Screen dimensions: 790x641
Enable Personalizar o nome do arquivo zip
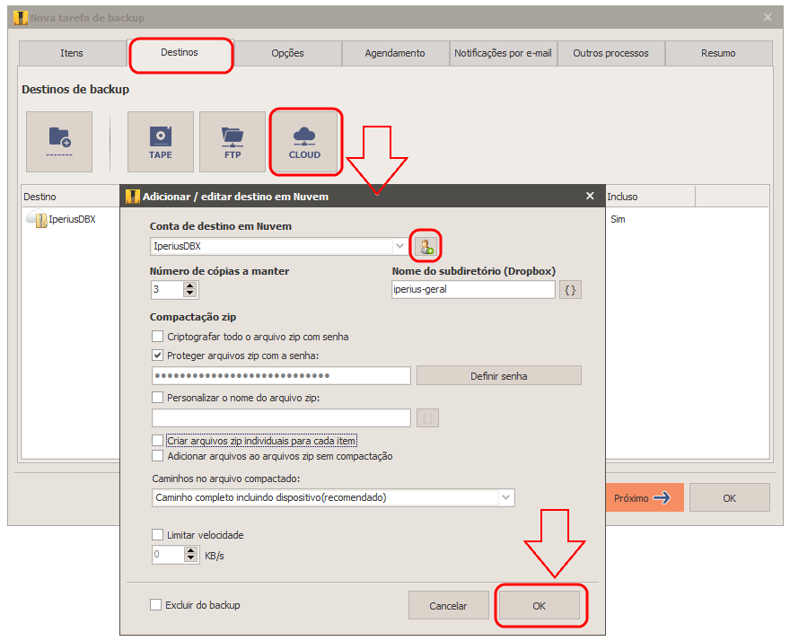[x=158, y=398]
